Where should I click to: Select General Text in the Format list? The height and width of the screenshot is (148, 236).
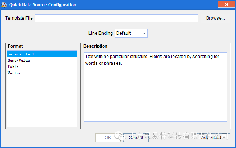pos(21,54)
